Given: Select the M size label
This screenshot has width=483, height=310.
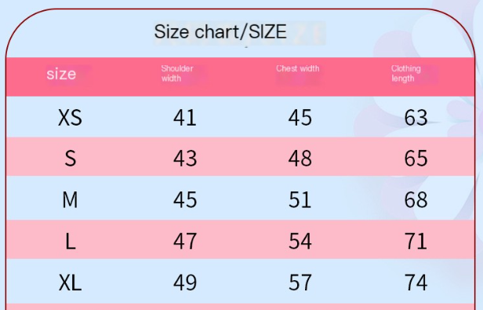Looking at the screenshot, I should [x=71, y=200].
